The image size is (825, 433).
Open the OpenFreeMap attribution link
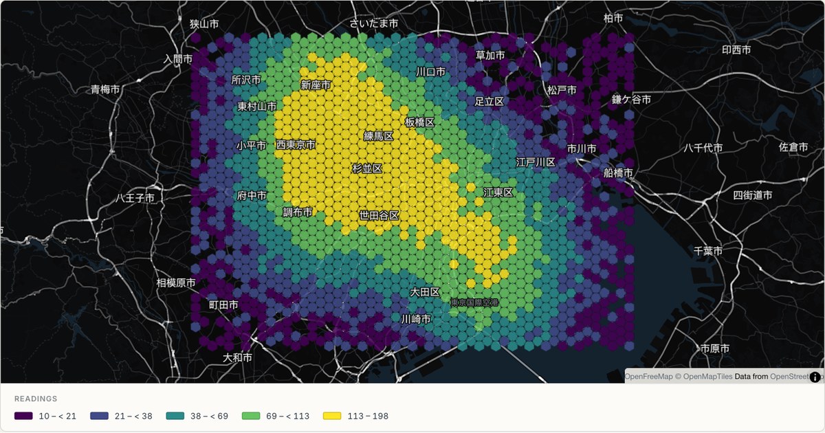tap(648, 377)
